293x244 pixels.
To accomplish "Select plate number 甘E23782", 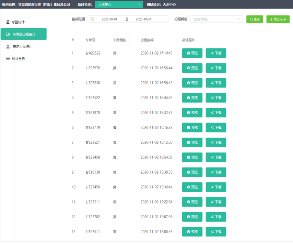I will pos(93,217).
